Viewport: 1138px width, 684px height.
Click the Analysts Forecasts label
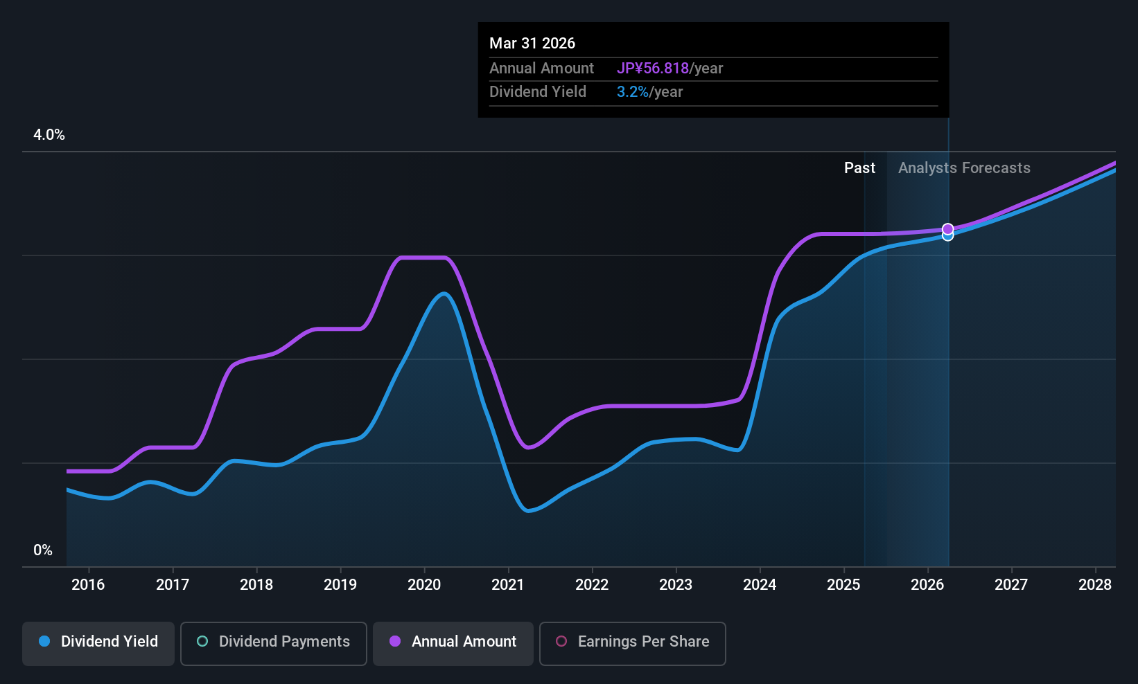pyautogui.click(x=964, y=168)
